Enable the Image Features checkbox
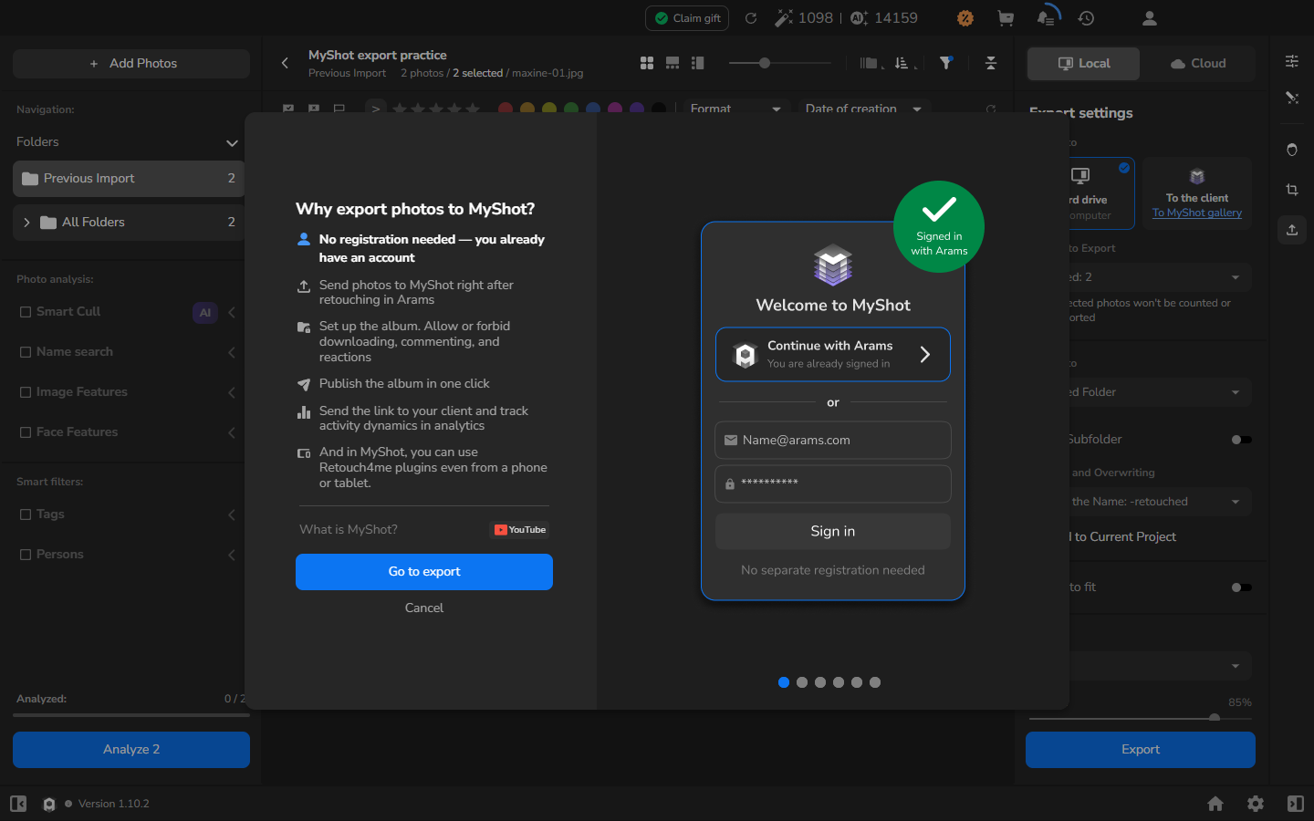Screen dimensions: 1314x821 point(26,392)
